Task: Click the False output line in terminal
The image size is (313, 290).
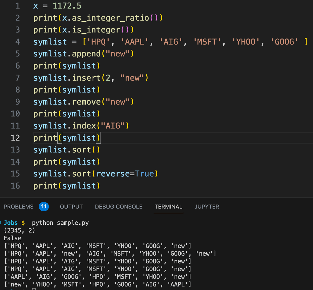Action: [13, 238]
